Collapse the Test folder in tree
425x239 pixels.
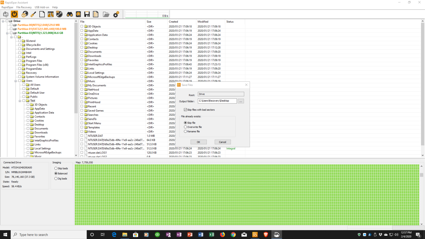pyautogui.click(x=20, y=101)
